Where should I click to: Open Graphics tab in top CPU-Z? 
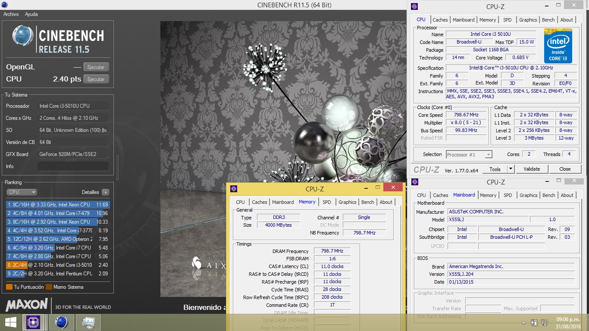[528, 20]
